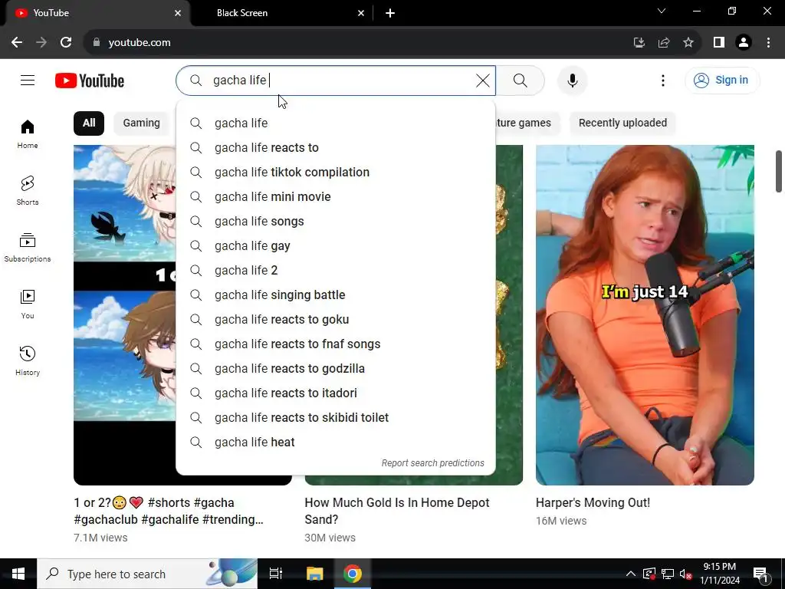Choose suggestion 'gacha life reacts to skibidi toilet'
Screen dimensions: 785x589
click(336, 418)
